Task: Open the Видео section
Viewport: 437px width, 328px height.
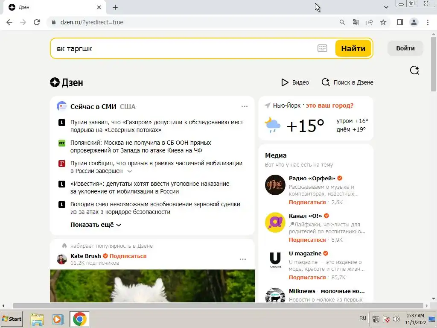Action: click(295, 82)
